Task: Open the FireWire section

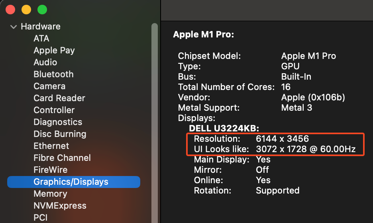Action: coord(50,170)
